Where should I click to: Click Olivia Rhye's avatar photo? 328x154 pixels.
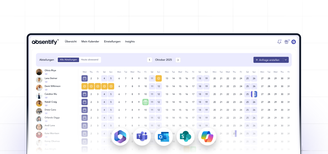pos(39,72)
